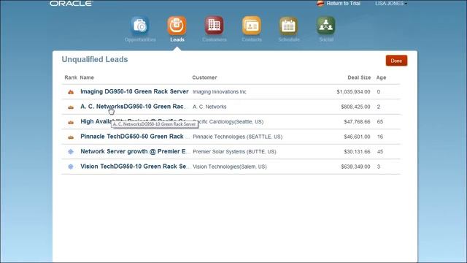Click rank icon of Vision Tech lead

71,167
